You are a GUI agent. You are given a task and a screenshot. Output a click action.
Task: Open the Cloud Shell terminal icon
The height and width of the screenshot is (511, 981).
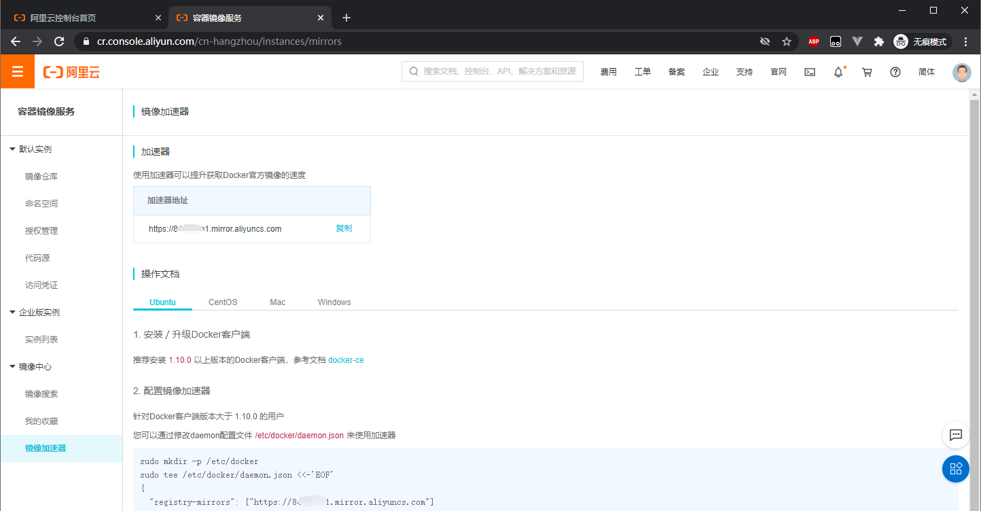point(810,72)
